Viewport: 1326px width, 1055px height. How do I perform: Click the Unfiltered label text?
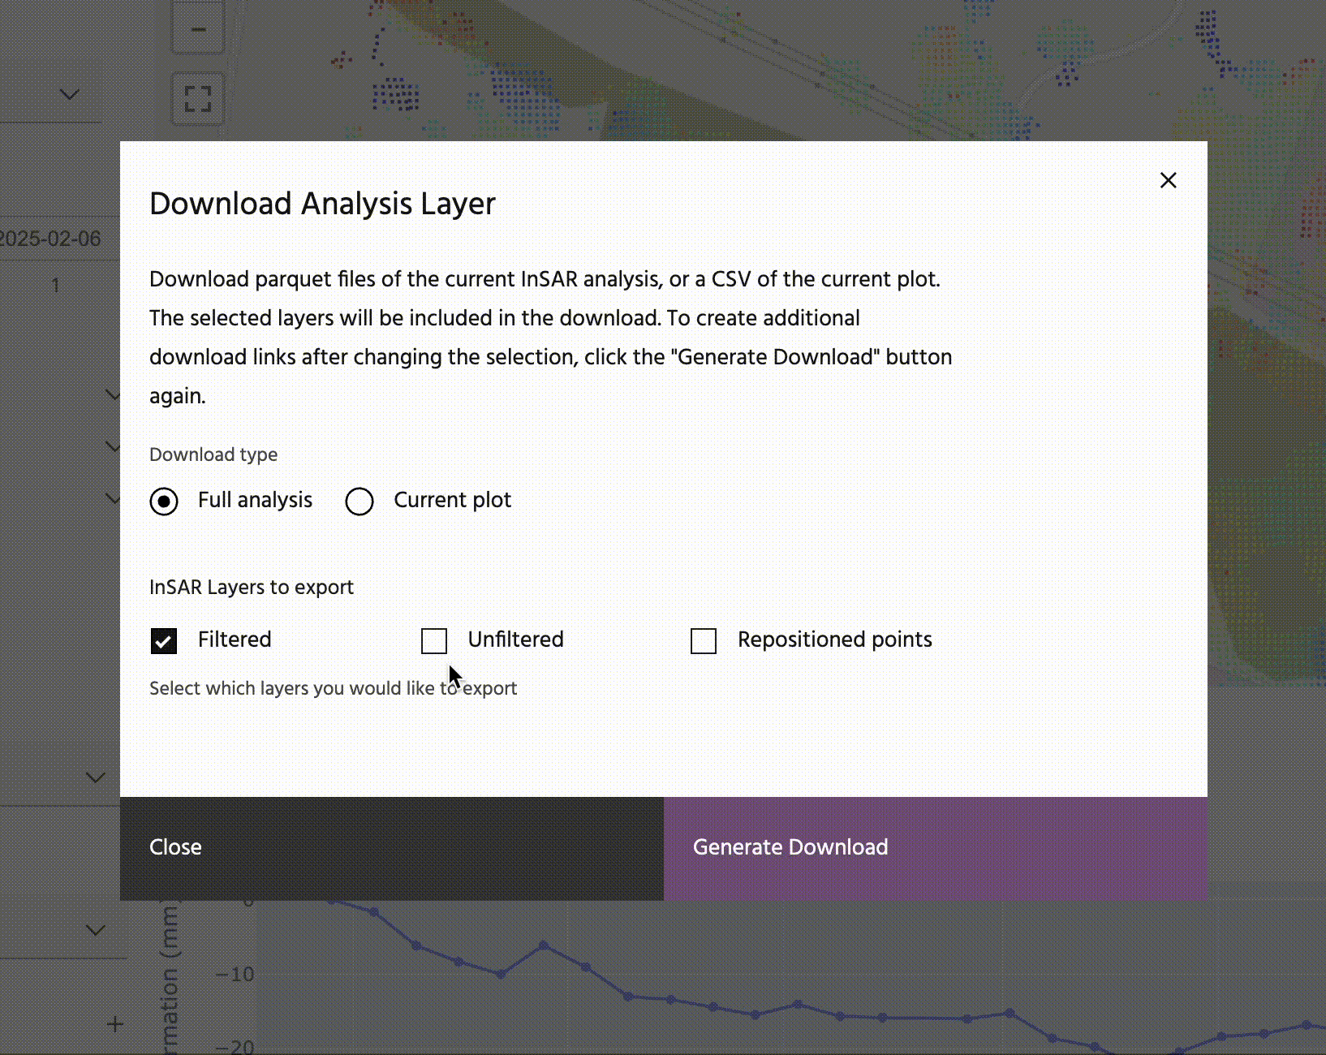point(515,639)
